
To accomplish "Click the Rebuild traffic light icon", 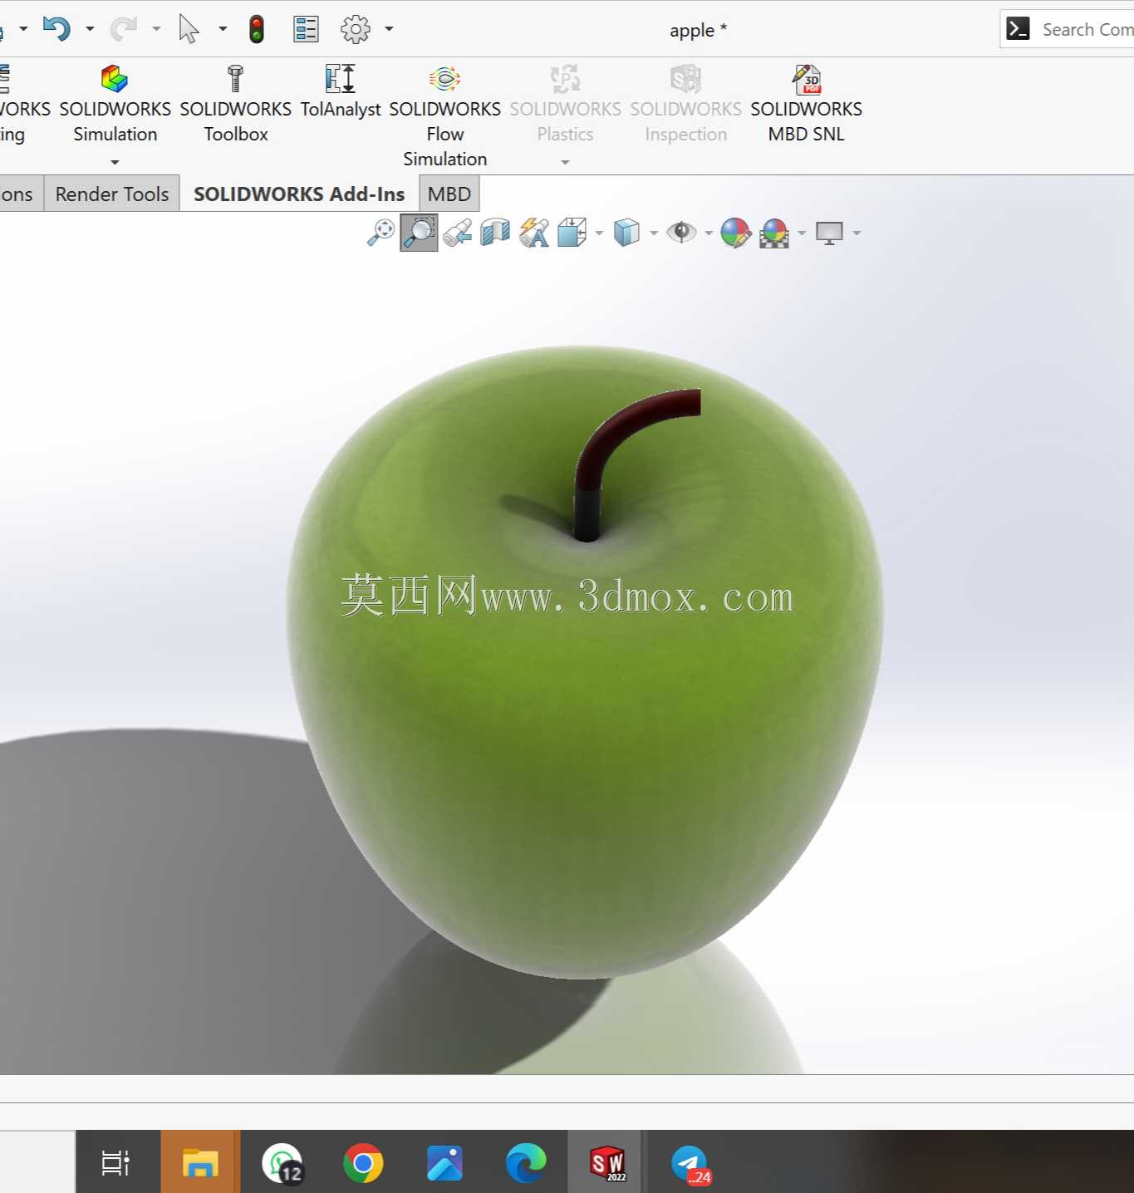I will [x=257, y=29].
